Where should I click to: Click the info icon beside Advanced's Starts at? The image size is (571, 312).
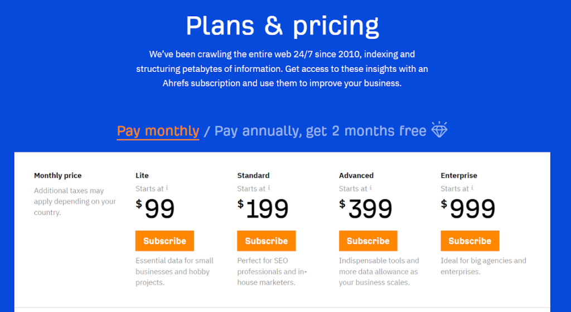coord(371,188)
